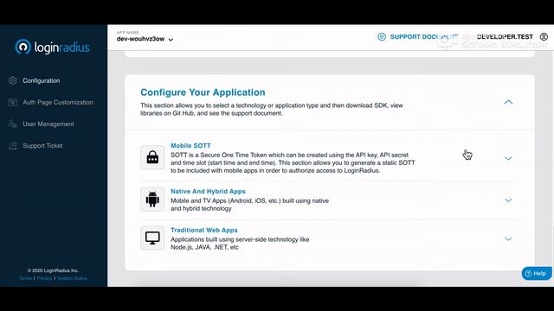This screenshot has width=554, height=311.
Task: Open the System Status footer link
Action: coord(72,278)
